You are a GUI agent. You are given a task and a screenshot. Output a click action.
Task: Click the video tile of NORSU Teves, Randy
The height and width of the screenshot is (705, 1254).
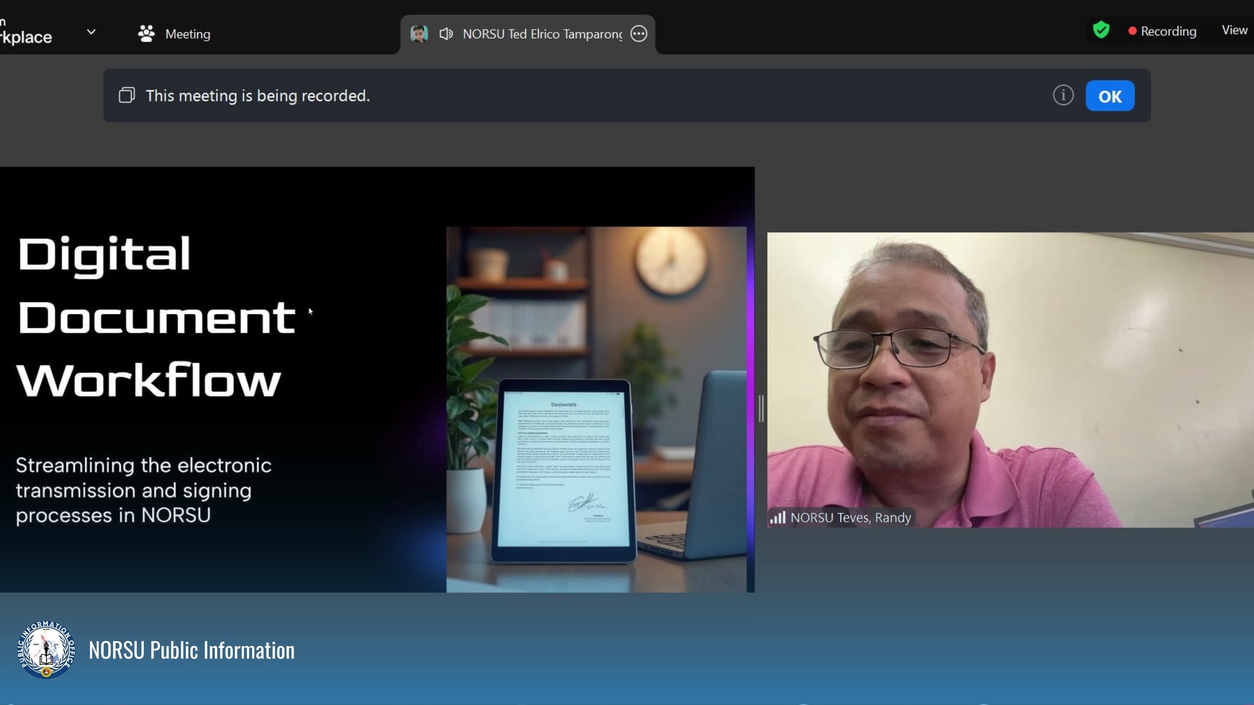click(x=1010, y=379)
